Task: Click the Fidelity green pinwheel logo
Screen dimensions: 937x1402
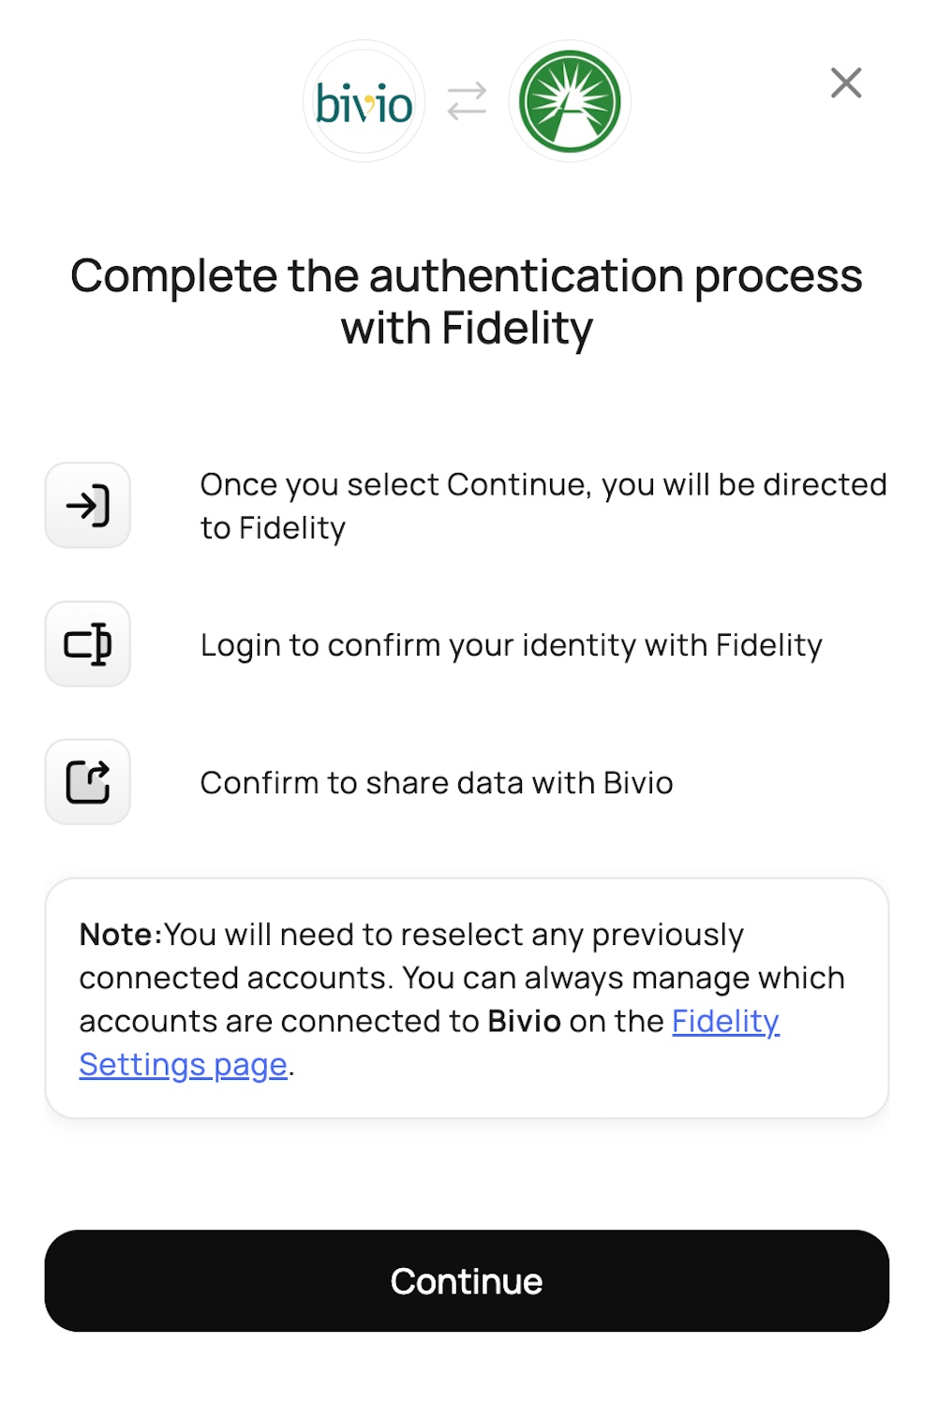Action: pyautogui.click(x=570, y=100)
